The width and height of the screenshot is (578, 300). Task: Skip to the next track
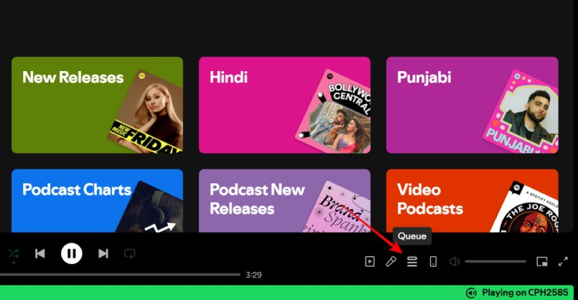(x=103, y=253)
